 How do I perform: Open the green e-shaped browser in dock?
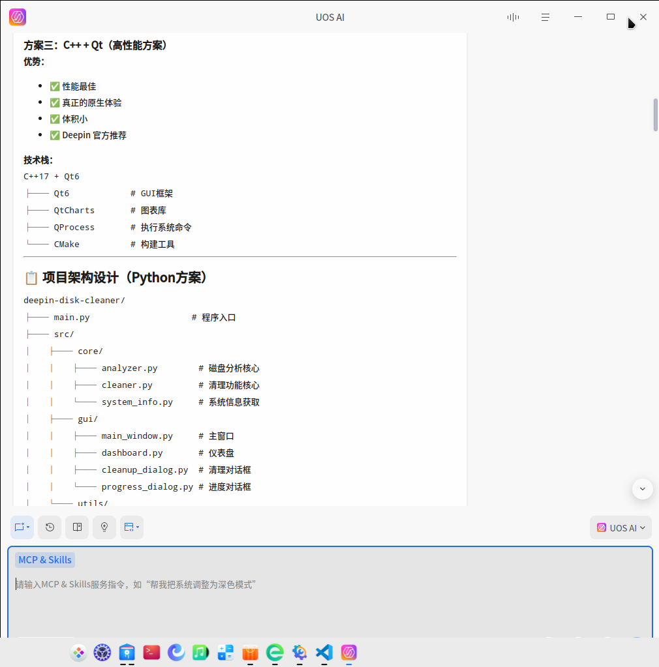coord(275,652)
